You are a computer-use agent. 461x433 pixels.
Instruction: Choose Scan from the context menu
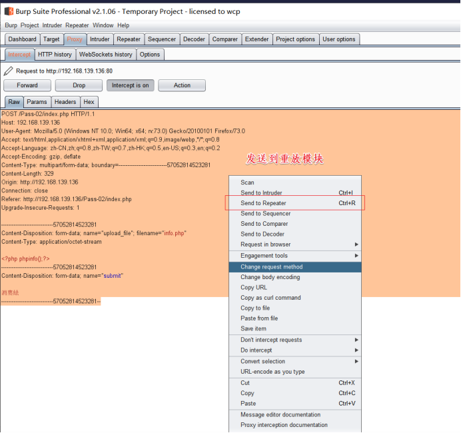click(x=295, y=183)
